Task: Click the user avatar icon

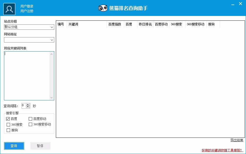Action: point(9,9)
